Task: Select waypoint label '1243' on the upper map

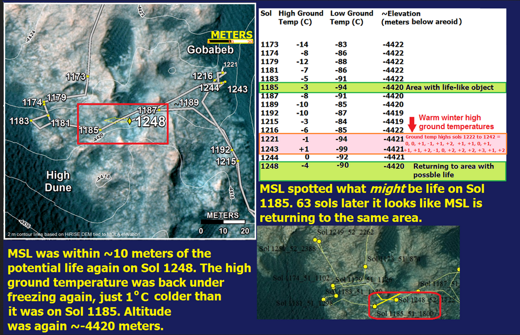Action: point(237,89)
